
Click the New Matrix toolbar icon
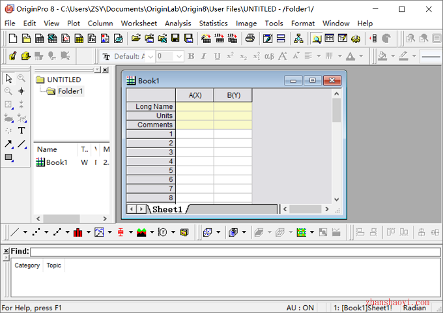[x=79, y=38]
